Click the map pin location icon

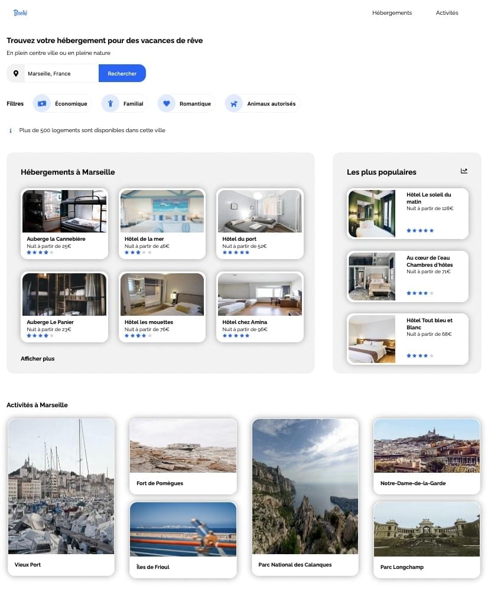coord(16,74)
